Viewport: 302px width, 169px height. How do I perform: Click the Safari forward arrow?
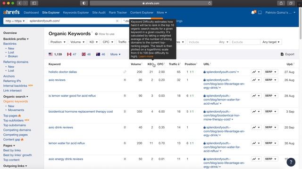pyautogui.click(x=25, y=3)
